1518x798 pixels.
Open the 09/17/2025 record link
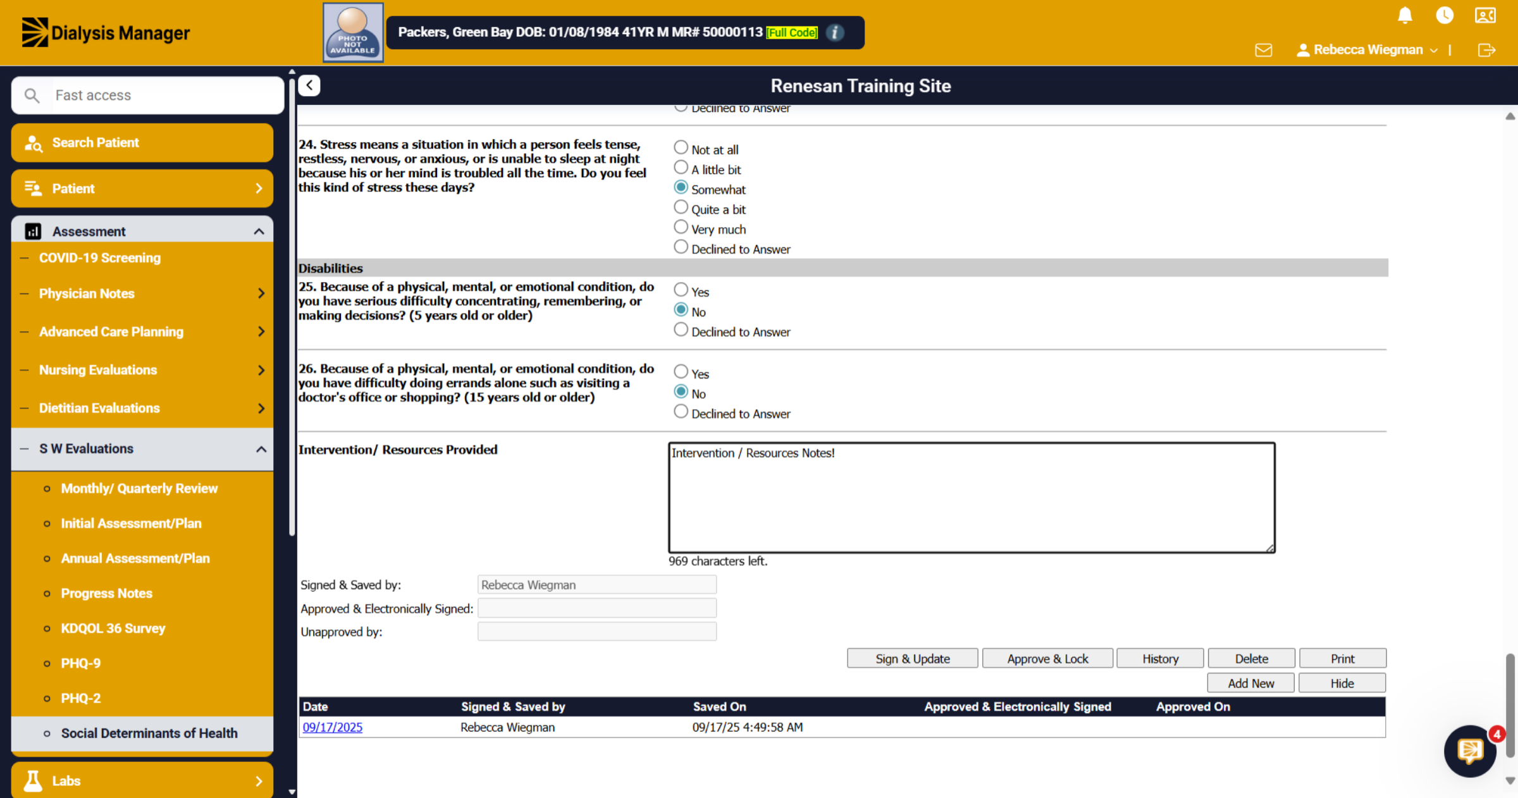click(x=333, y=727)
